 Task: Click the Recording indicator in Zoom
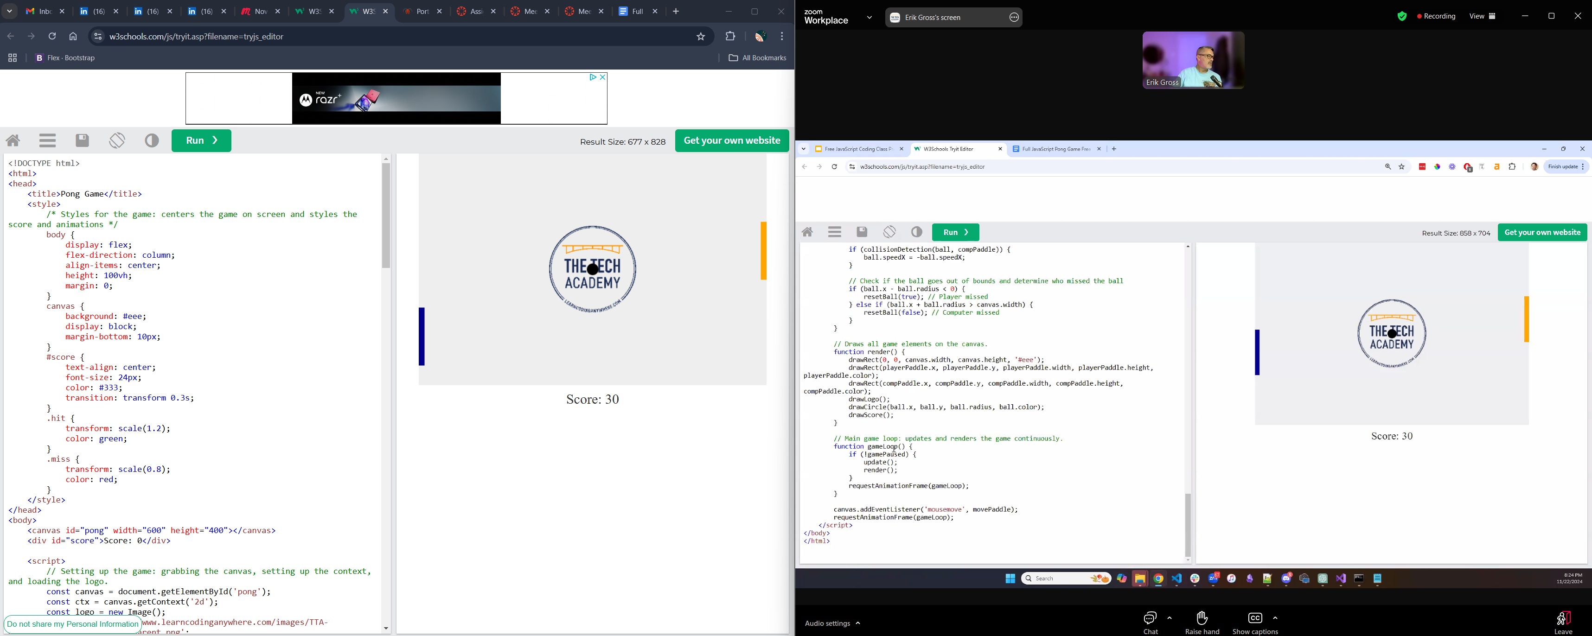click(1437, 17)
